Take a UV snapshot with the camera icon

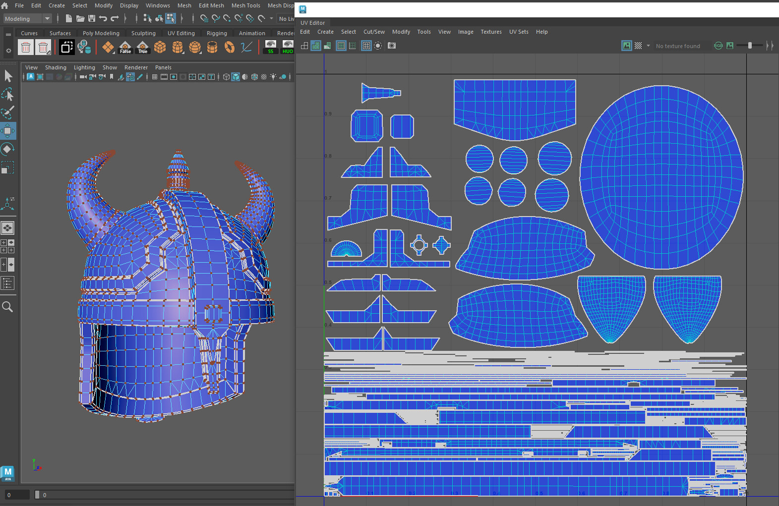click(x=392, y=46)
